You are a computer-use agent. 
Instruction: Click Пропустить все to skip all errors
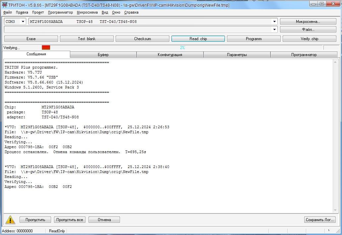(70, 220)
